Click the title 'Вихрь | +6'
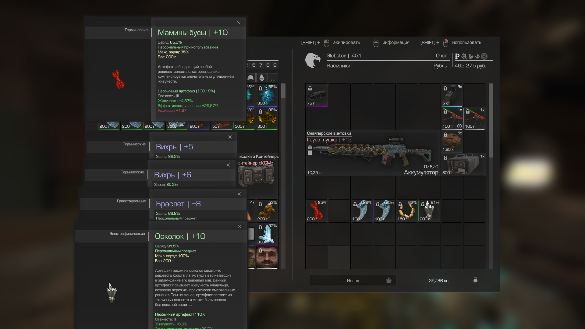 tap(172, 175)
